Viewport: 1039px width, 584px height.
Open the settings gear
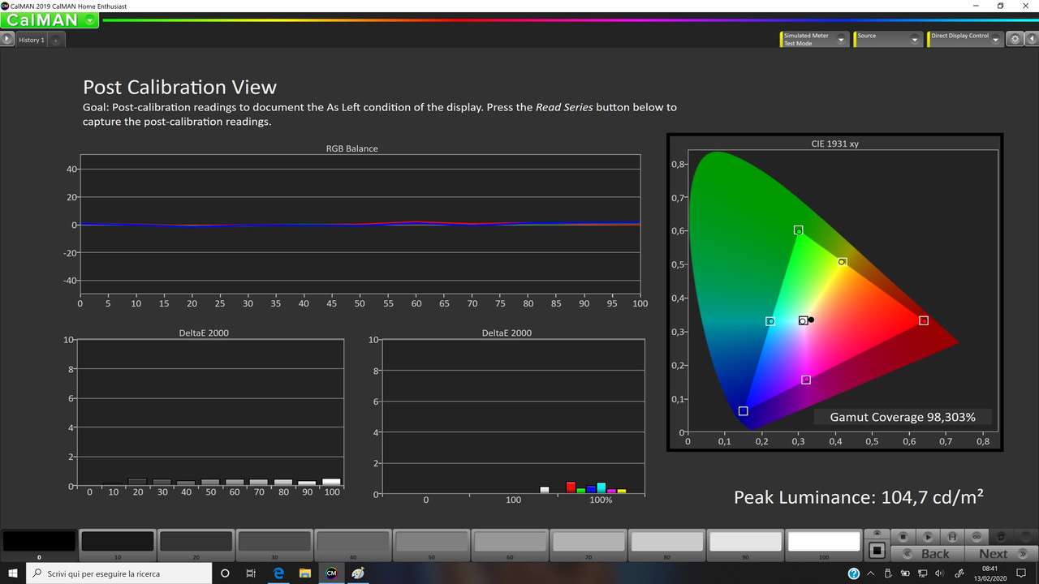pyautogui.click(x=1015, y=39)
